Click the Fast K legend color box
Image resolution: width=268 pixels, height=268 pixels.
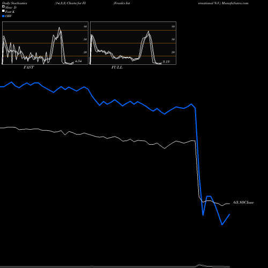point(3,11)
